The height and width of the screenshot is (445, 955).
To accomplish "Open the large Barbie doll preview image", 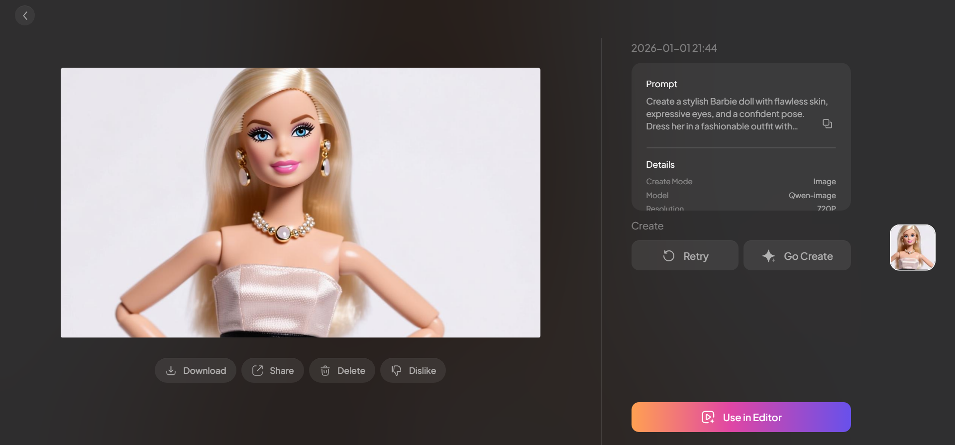I will click(x=301, y=203).
